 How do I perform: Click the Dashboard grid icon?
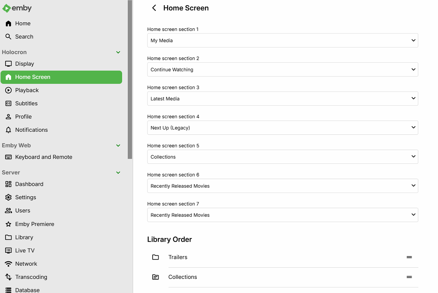pos(8,184)
